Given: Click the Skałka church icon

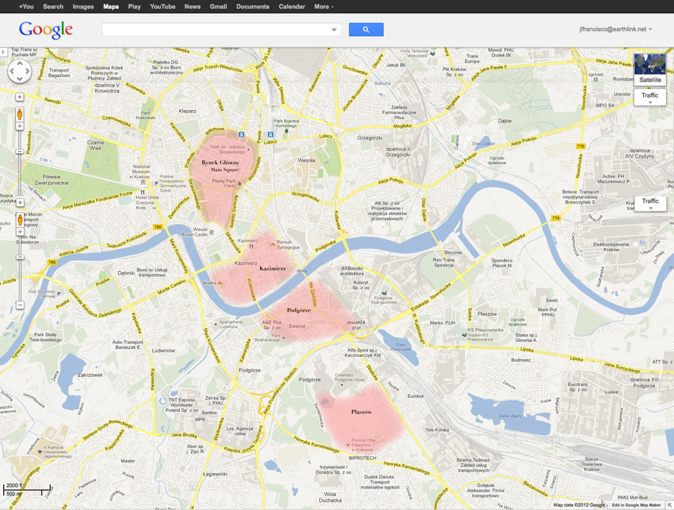Looking at the screenshot, I should point(220,283).
